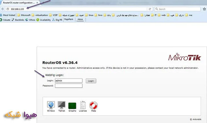
Task: Open the License document icon
Action: [x=83, y=106]
